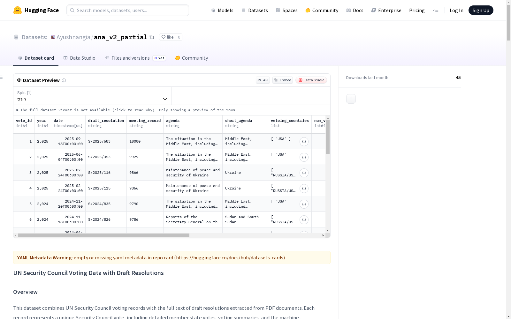Switch to the Dataset card tab
The width and height of the screenshot is (511, 319).
[x=36, y=58]
